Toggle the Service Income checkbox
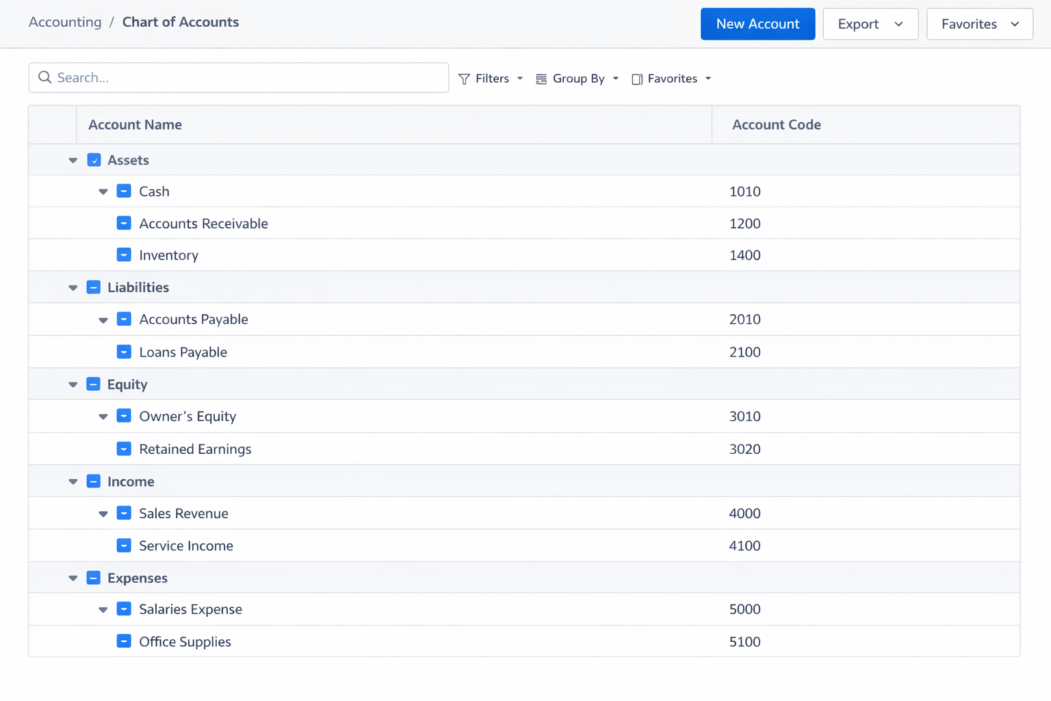 (124, 545)
